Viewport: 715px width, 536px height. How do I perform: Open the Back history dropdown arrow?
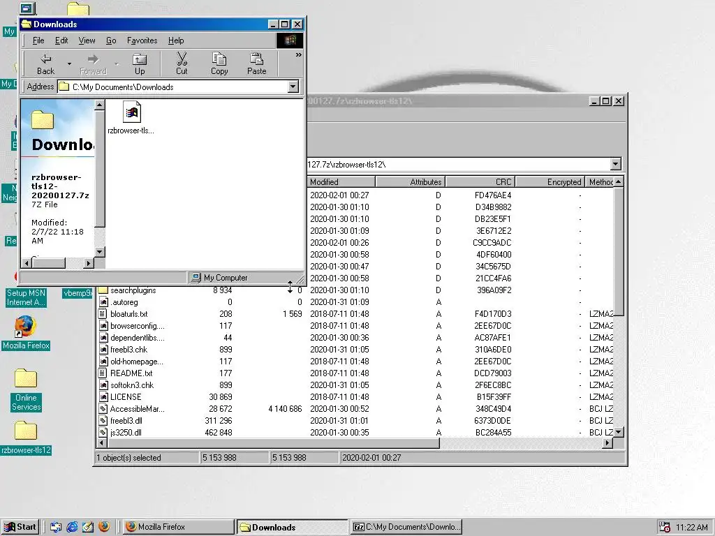coord(69,64)
